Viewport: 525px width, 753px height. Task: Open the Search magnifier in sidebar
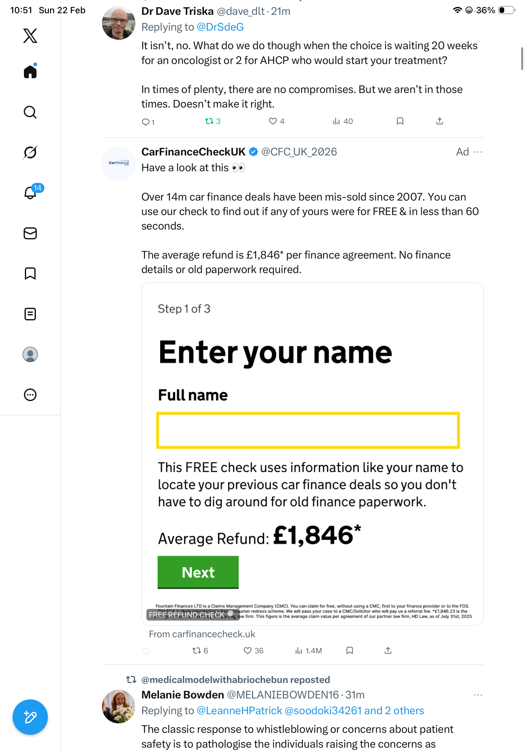[x=30, y=112]
